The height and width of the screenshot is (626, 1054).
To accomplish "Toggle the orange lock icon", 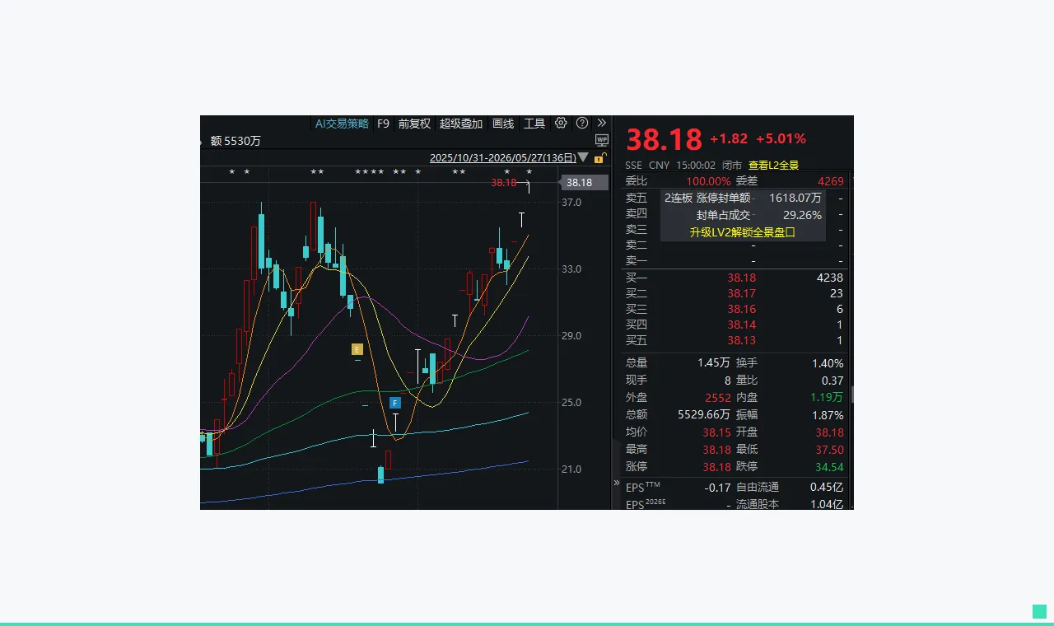I will click(x=601, y=157).
